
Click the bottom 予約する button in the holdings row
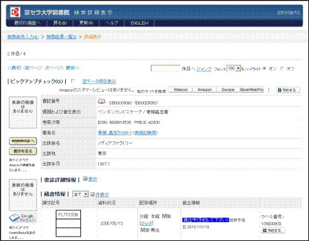point(274,230)
